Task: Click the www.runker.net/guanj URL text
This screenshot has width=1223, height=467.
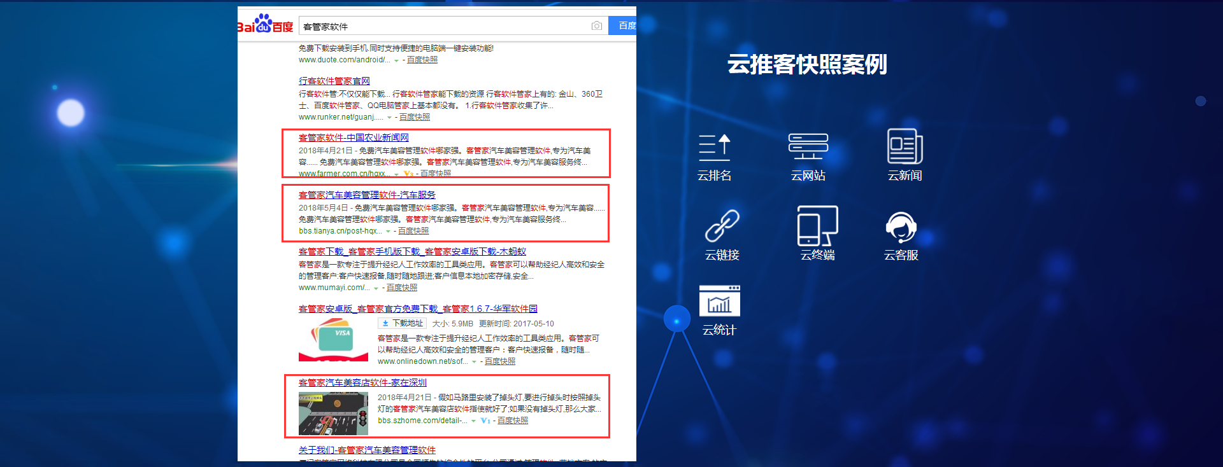Action: pyautogui.click(x=341, y=117)
